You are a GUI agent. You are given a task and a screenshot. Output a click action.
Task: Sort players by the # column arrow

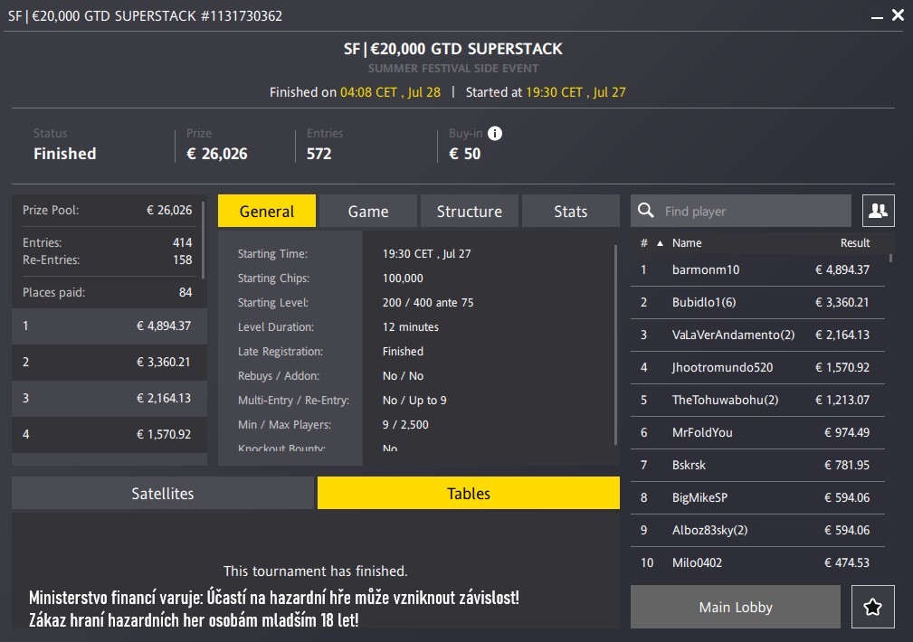(659, 243)
